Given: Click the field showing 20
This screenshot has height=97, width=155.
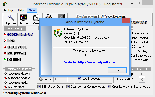Looking at the screenshot, I should pyautogui.click(x=142, y=74).
